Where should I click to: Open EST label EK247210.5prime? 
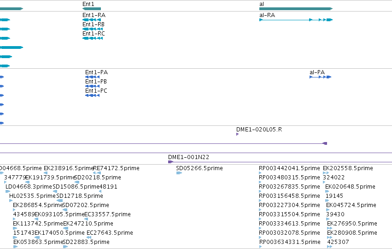point(88,224)
